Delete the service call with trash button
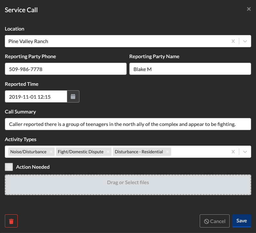The width and height of the screenshot is (256, 233). [x=11, y=221]
